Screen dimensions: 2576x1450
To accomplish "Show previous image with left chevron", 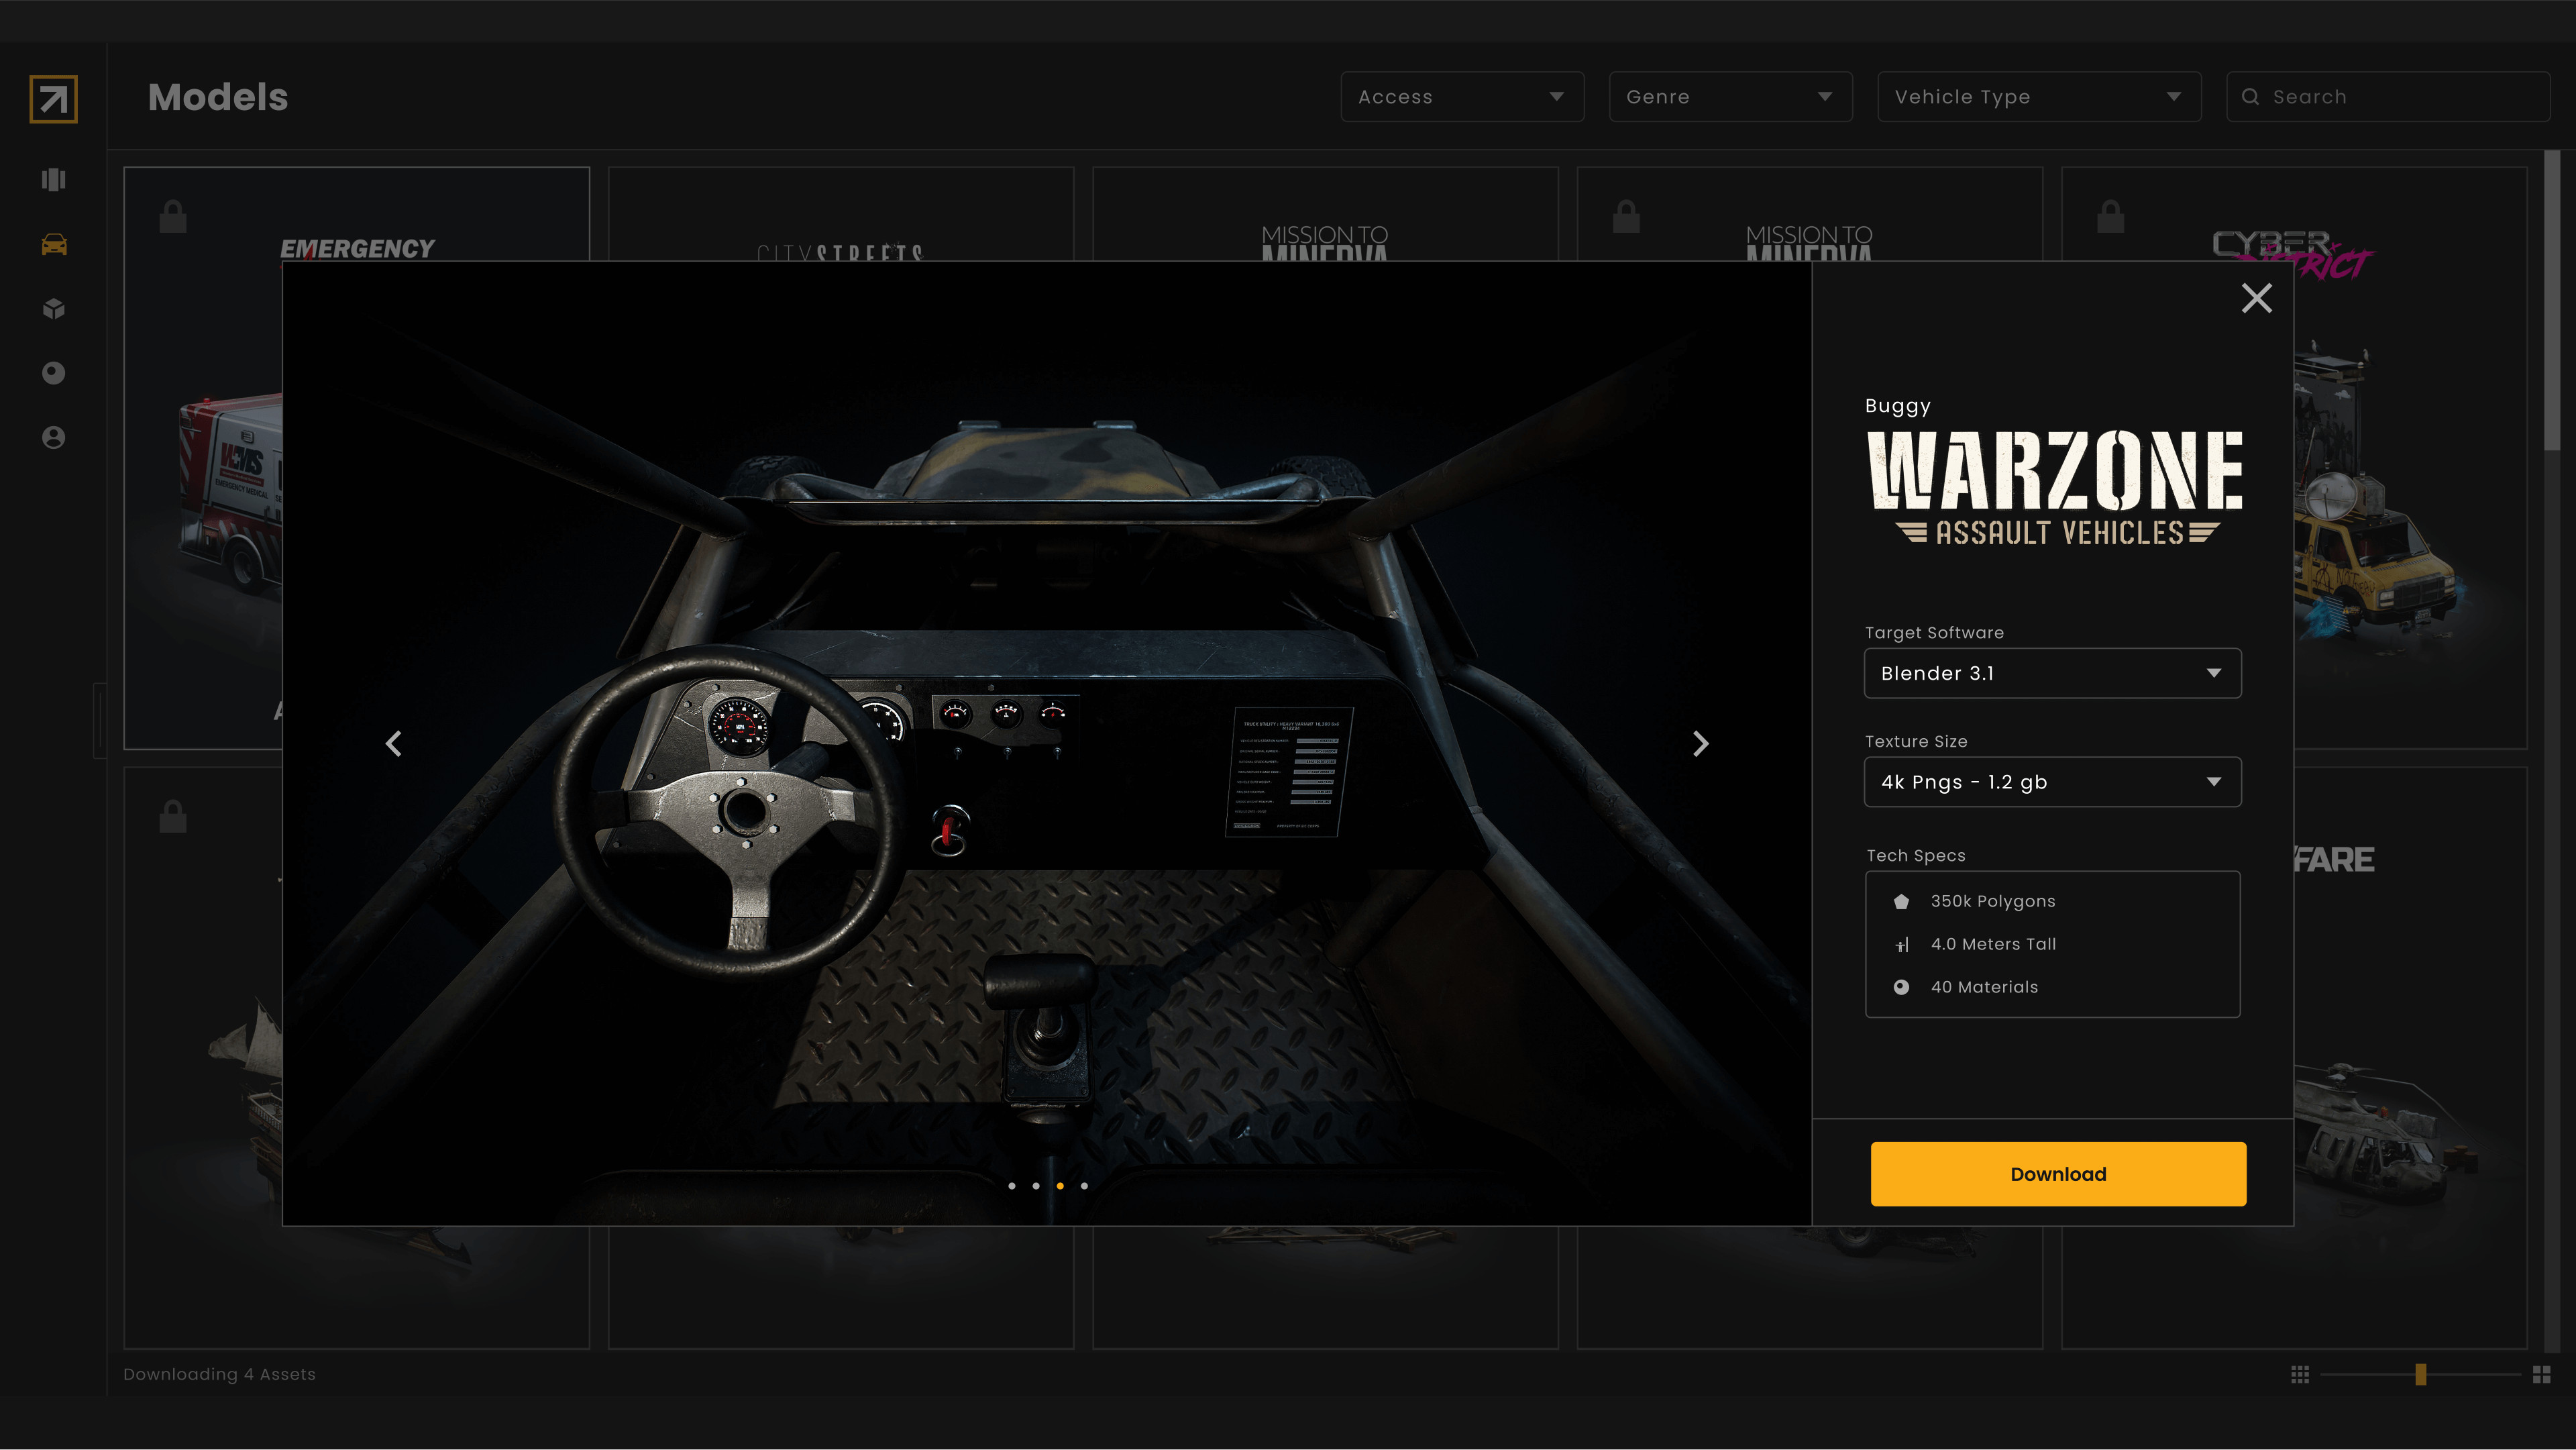I will tap(394, 743).
